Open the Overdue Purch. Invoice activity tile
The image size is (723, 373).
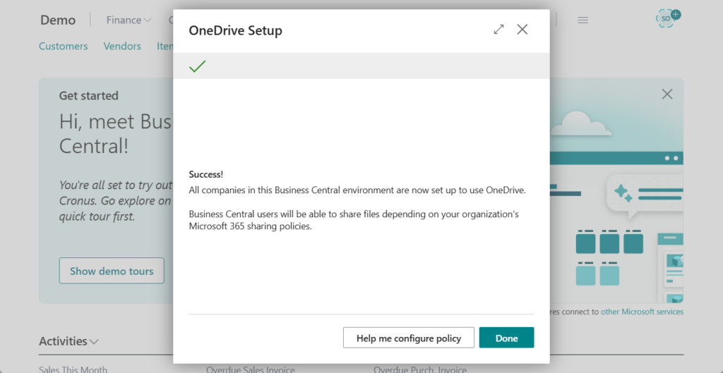pyautogui.click(x=420, y=369)
